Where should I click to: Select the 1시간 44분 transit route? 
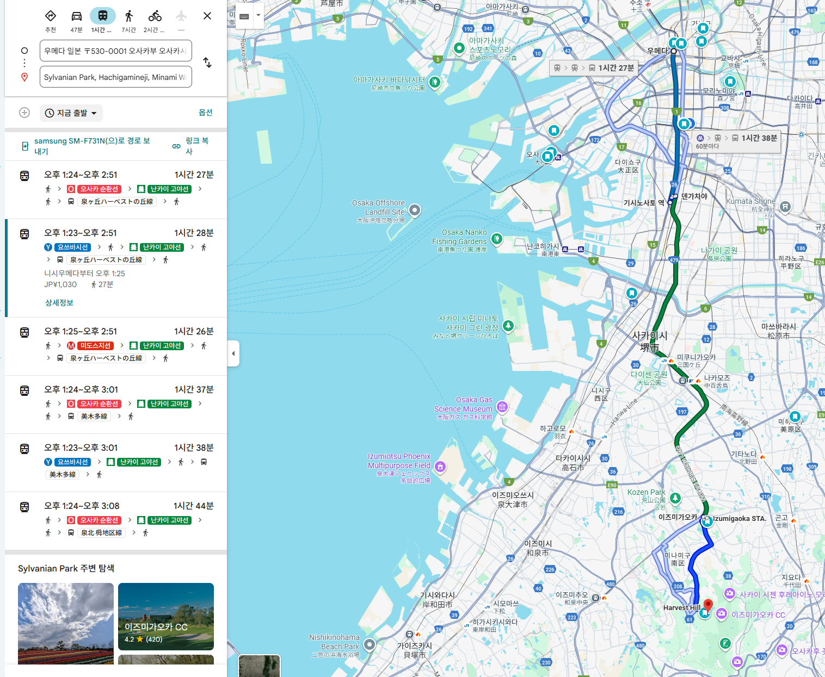click(116, 520)
